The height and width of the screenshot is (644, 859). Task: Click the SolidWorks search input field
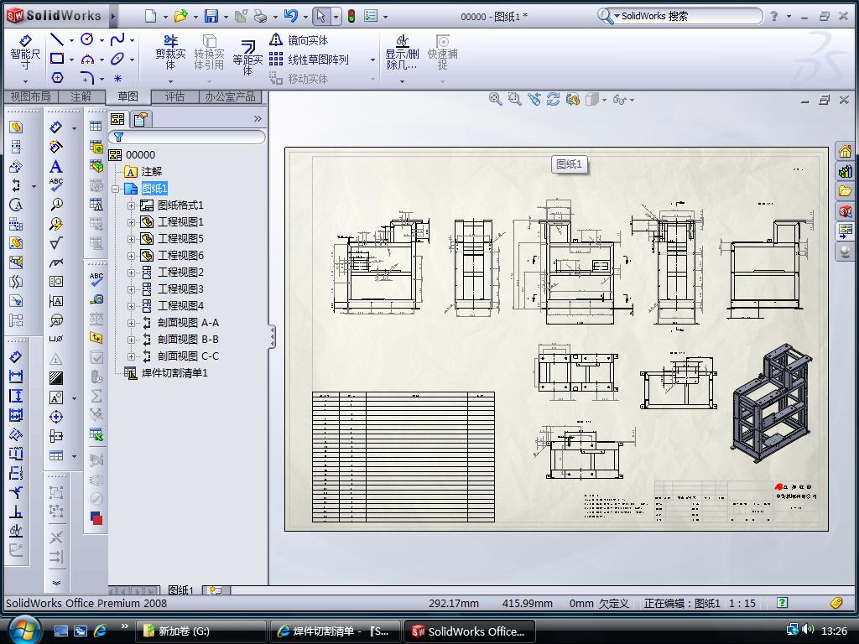[x=688, y=16]
